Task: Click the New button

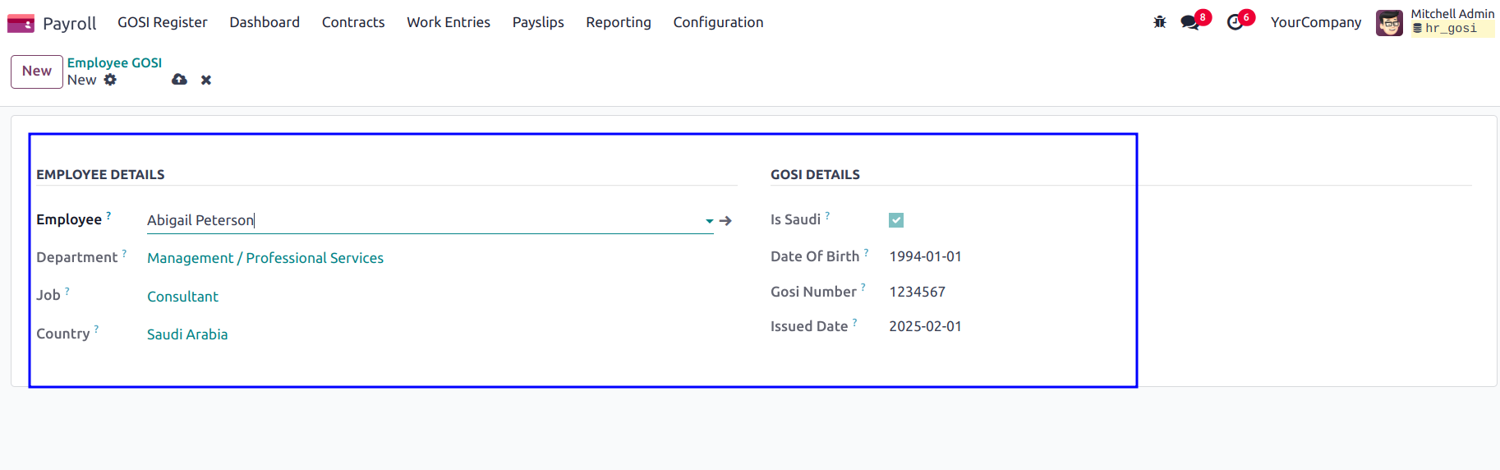Action: tap(37, 71)
